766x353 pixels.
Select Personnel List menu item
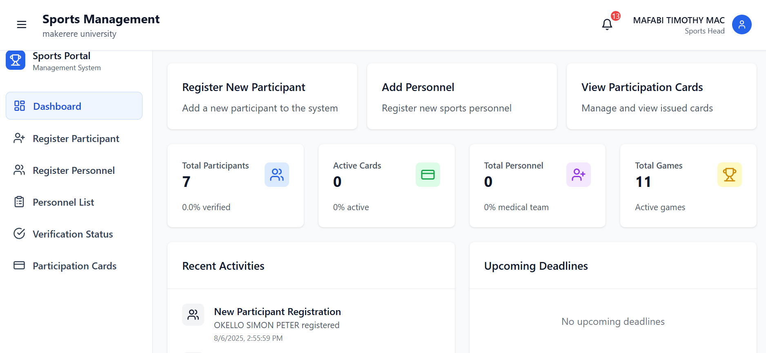pyautogui.click(x=74, y=202)
